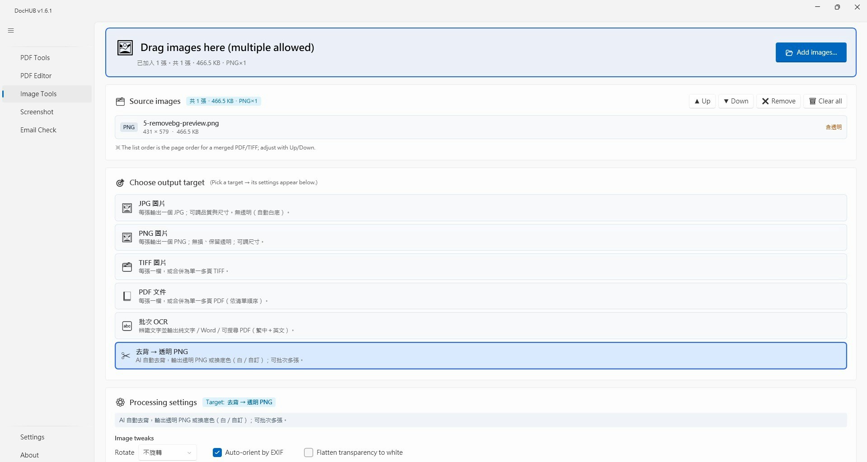Choose TIFF 圖片 output target

click(481, 267)
